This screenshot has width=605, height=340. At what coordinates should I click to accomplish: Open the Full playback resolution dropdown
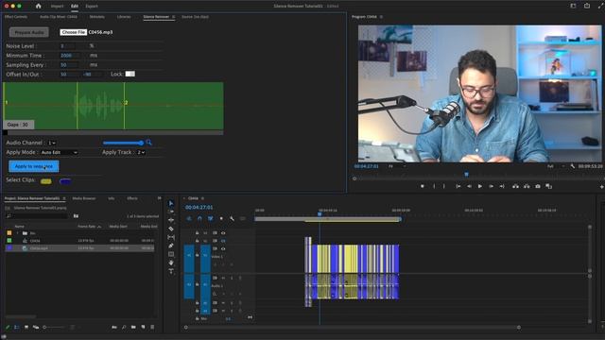tap(556, 166)
